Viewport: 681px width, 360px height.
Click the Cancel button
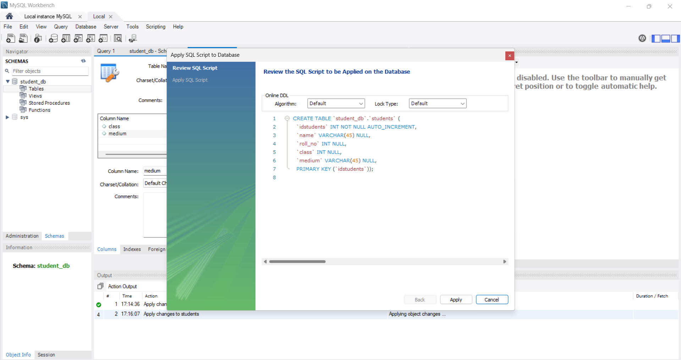[x=492, y=300]
